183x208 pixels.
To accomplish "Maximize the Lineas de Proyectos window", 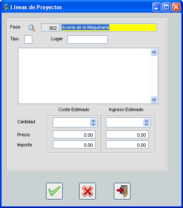I will 166,7.
